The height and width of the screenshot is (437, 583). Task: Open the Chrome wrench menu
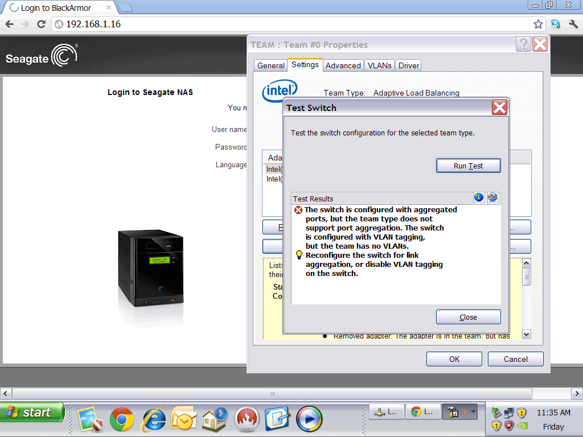(573, 24)
